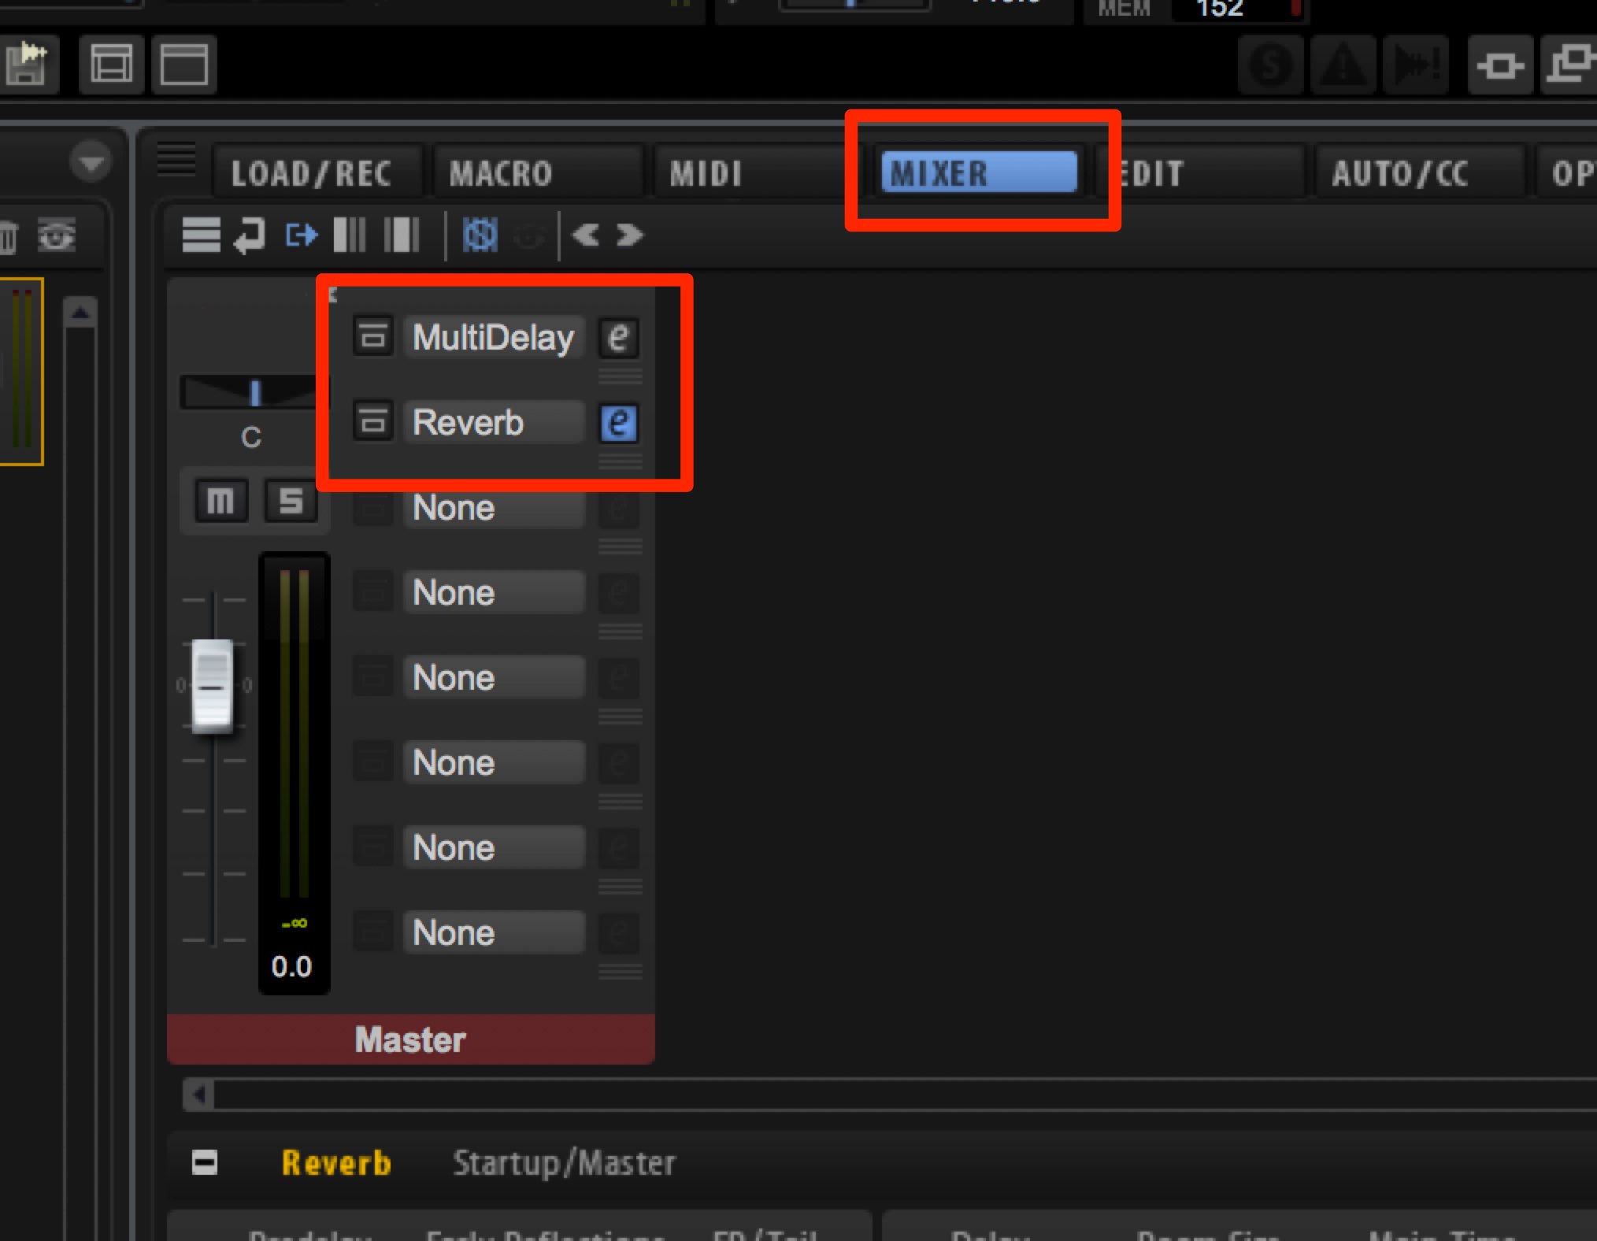This screenshot has width=1597, height=1241.
Task: Toggle the Reverb effect editor button
Action: tap(618, 423)
